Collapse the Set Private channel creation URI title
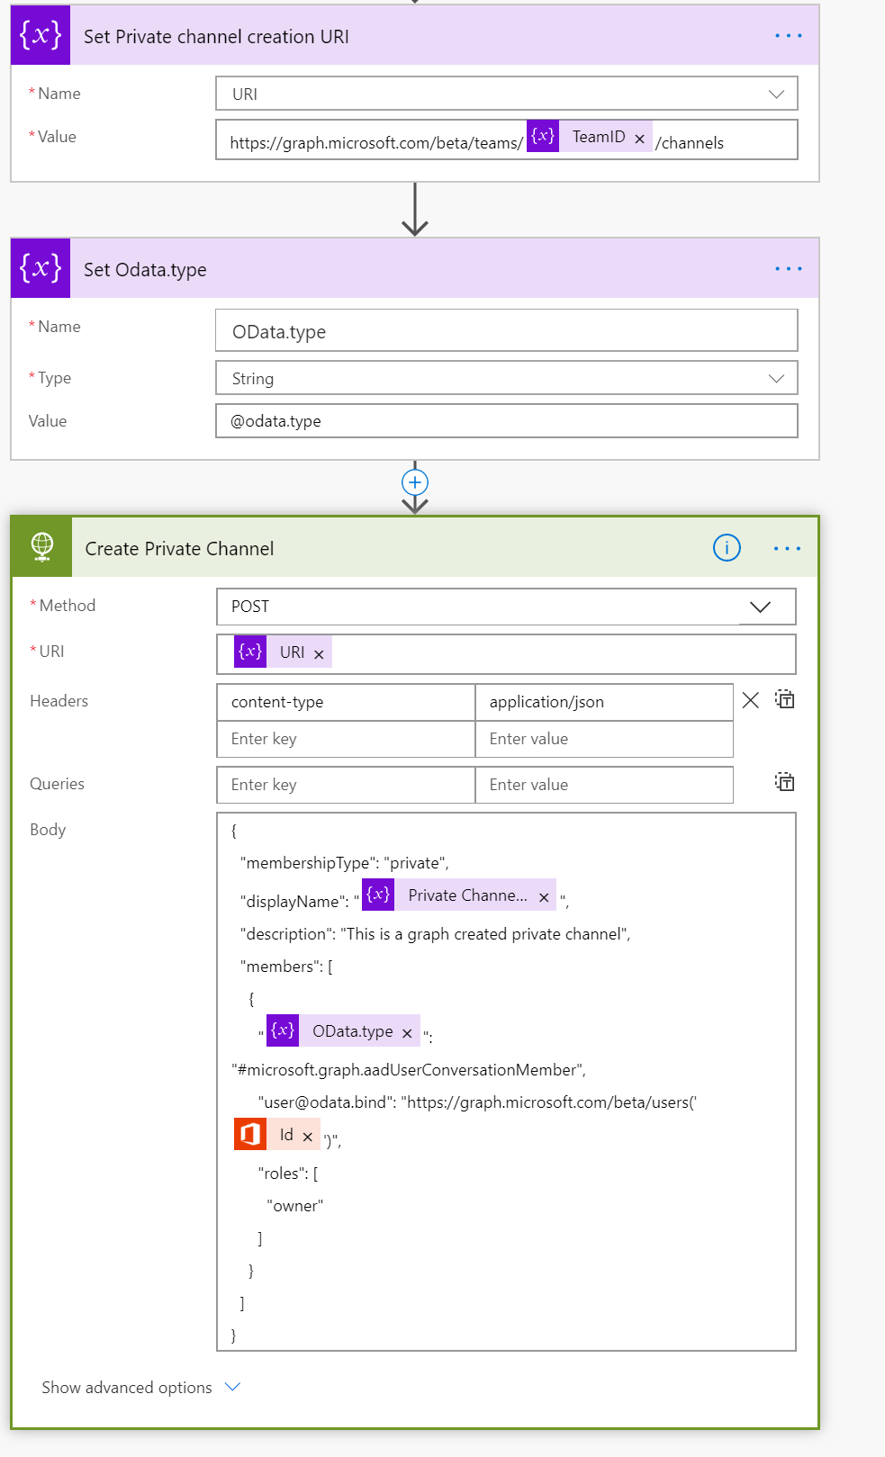The width and height of the screenshot is (885, 1457). tap(216, 37)
